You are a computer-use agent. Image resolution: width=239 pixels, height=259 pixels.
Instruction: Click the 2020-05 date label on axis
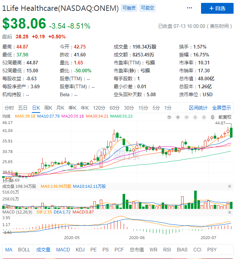[x=72, y=238]
